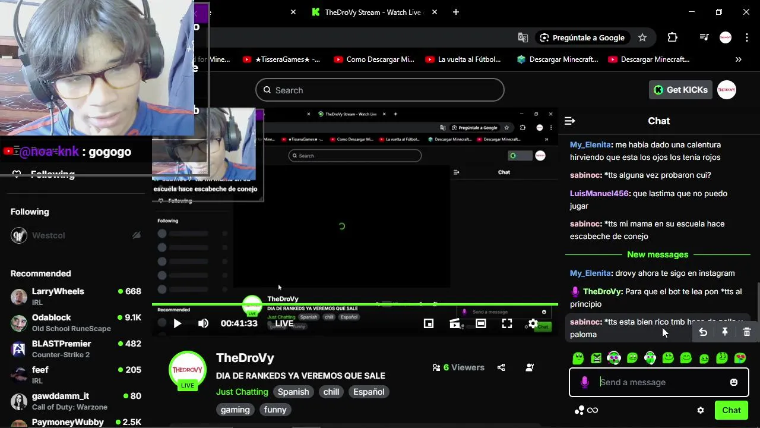Play the stream video

click(177, 323)
